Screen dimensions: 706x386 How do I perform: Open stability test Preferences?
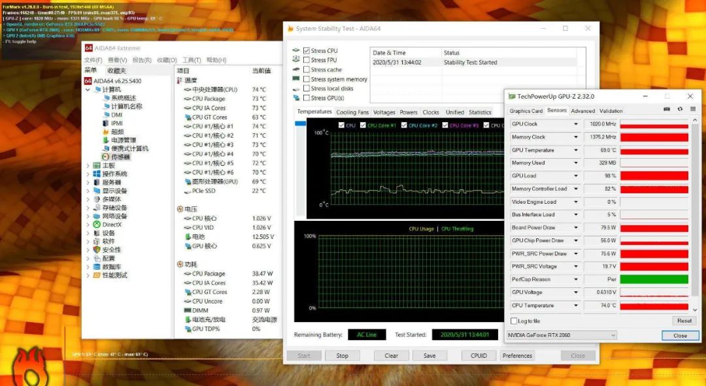tap(517, 355)
